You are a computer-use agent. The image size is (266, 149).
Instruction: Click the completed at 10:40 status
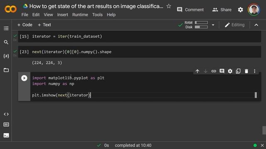coord(133,145)
